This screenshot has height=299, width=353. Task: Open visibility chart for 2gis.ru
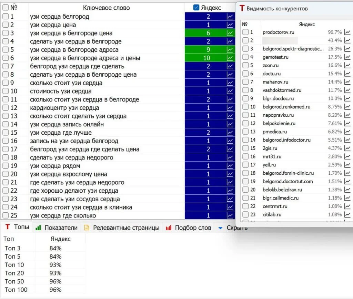pyautogui.click(x=347, y=148)
